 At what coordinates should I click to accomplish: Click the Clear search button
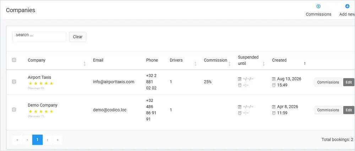(x=78, y=37)
